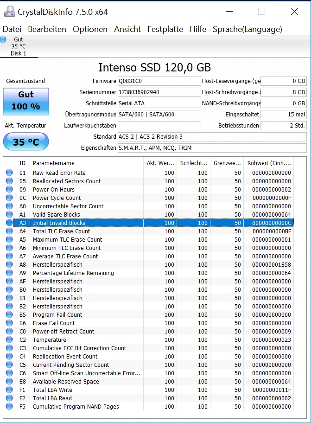Click status orb for Available Reserved Space

tap(9, 381)
